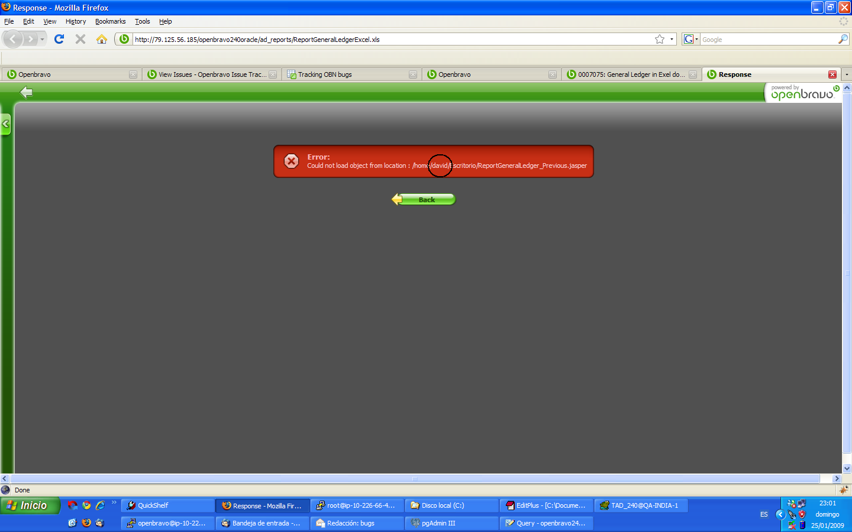Viewport: 852px width, 532px height.
Task: Close the 0007075 General Ledger tab
Action: pyautogui.click(x=693, y=74)
